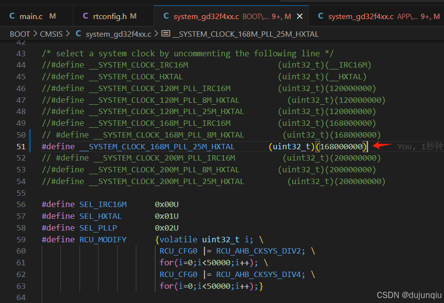This screenshot has height=303, width=444.
Task: Click the CSDN @dujunqiu watermark link
Action: coord(410,295)
